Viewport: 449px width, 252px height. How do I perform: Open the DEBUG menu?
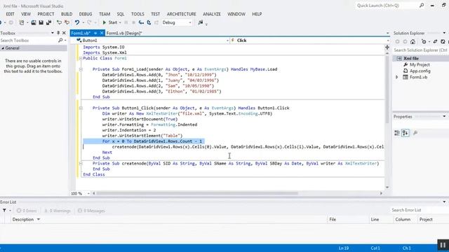pyautogui.click(x=86, y=14)
